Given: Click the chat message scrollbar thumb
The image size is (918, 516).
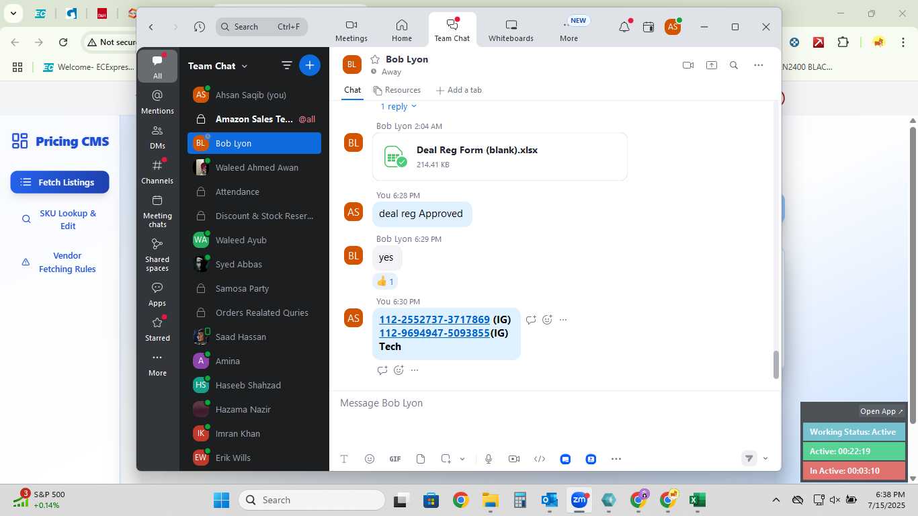Looking at the screenshot, I should point(776,365).
